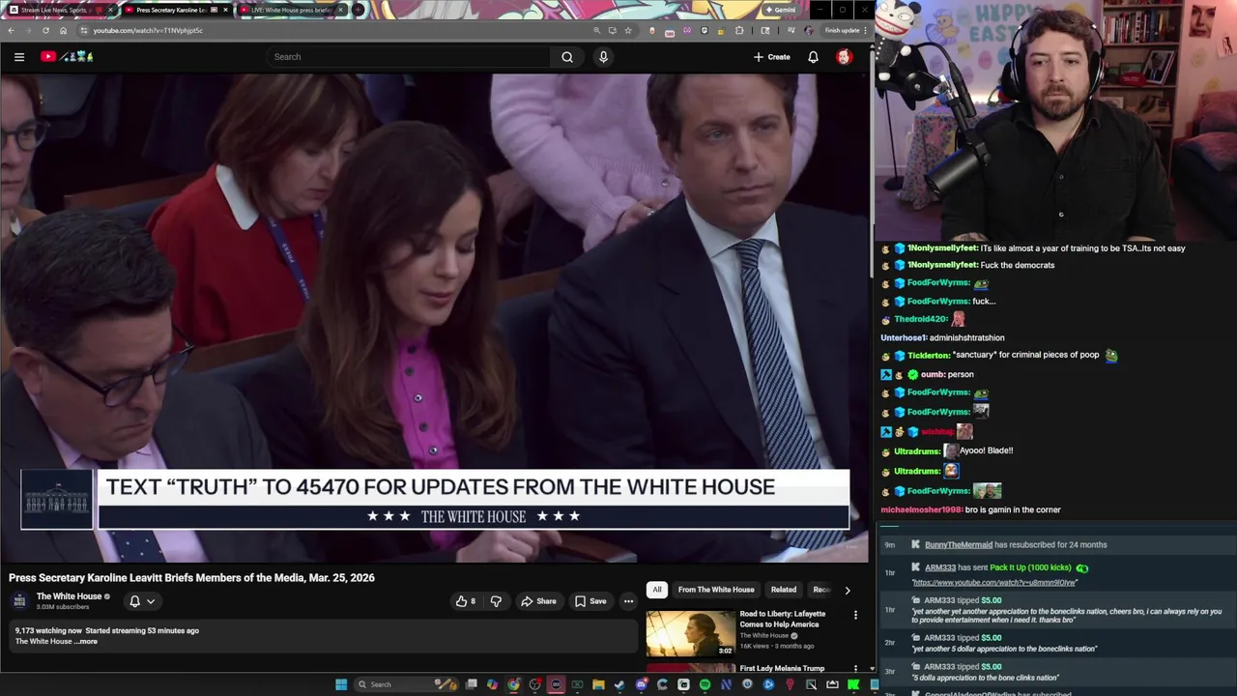Show more filter chips with right arrow
The width and height of the screenshot is (1237, 696).
(x=848, y=590)
